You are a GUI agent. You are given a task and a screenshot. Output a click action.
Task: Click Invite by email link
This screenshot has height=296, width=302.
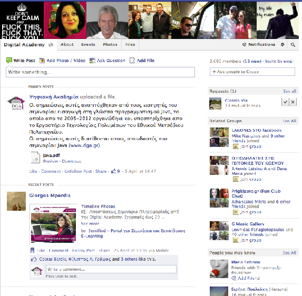click(280, 61)
